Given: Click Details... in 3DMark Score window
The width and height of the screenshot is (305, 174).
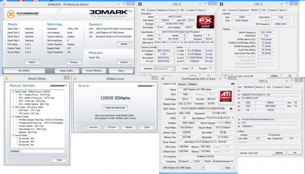Looking at the screenshot, I should (x=129, y=127).
